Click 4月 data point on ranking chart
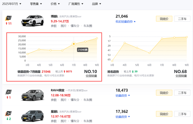The image size is (193, 124). coord(125,43)
